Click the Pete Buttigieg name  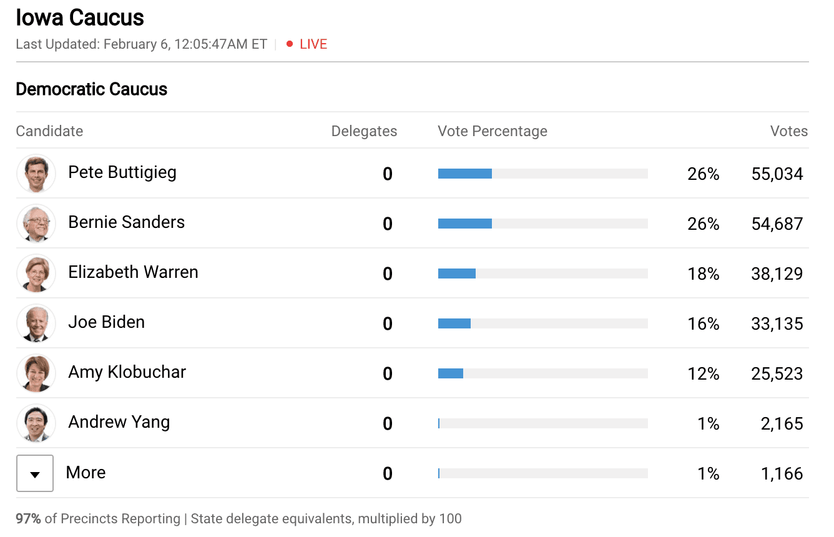click(122, 172)
